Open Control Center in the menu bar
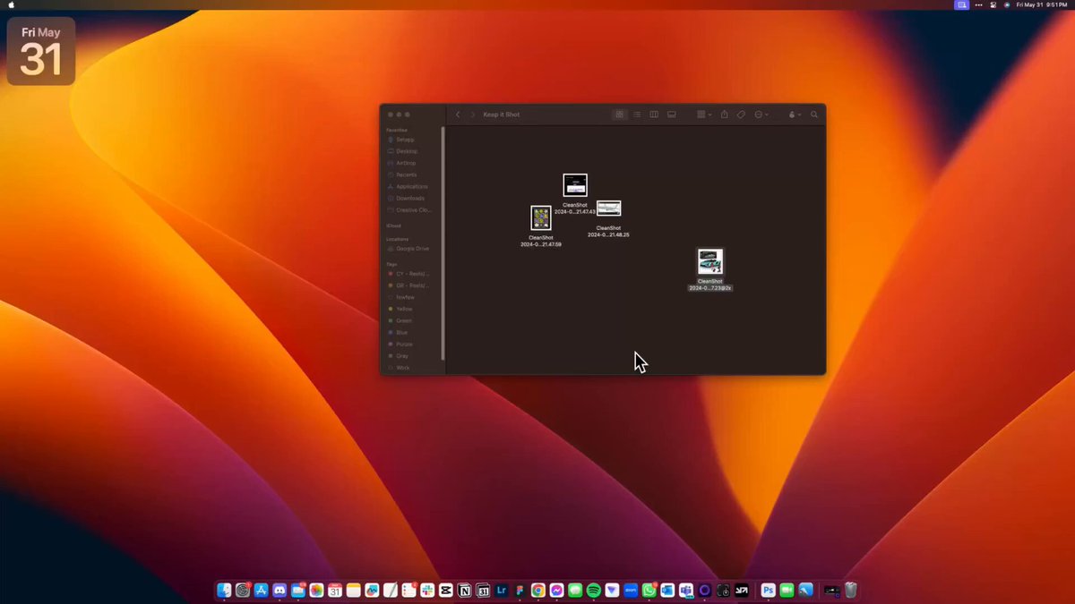1075x604 pixels. click(993, 4)
